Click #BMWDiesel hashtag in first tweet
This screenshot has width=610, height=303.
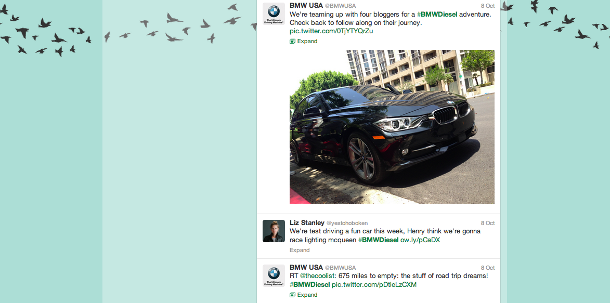coord(437,14)
